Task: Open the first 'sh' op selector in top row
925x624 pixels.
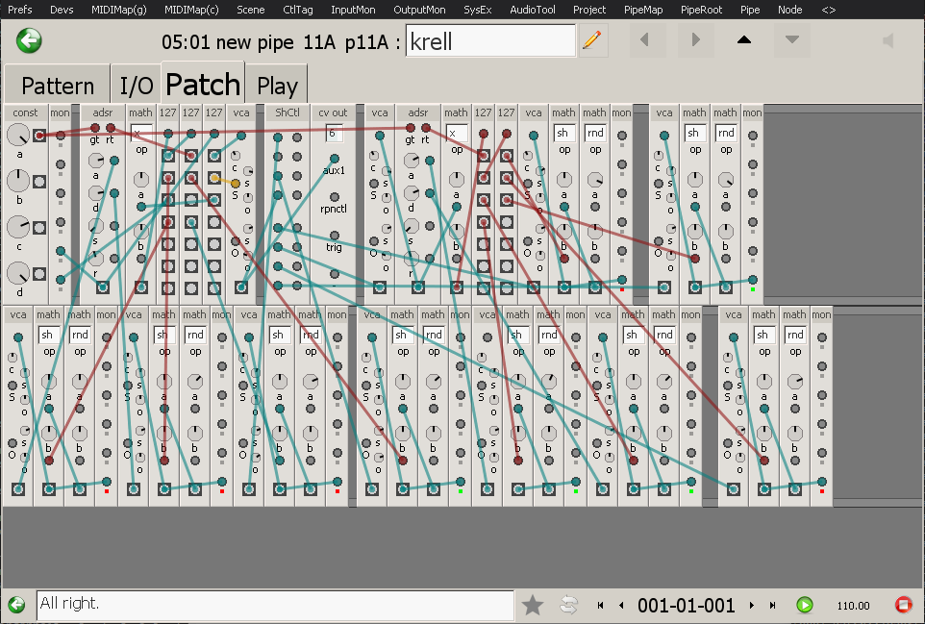Action: [564, 133]
